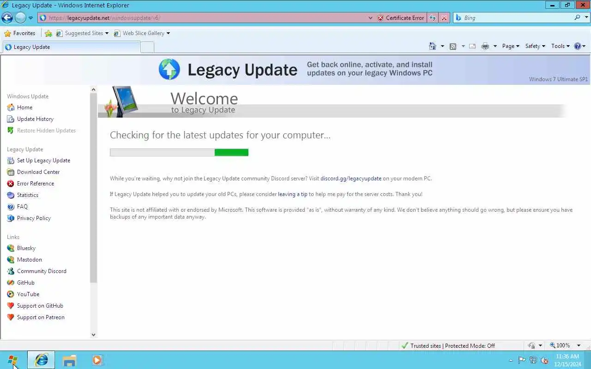The width and height of the screenshot is (591, 369).
Task: Open the Help question mark menu
Action: (x=579, y=46)
